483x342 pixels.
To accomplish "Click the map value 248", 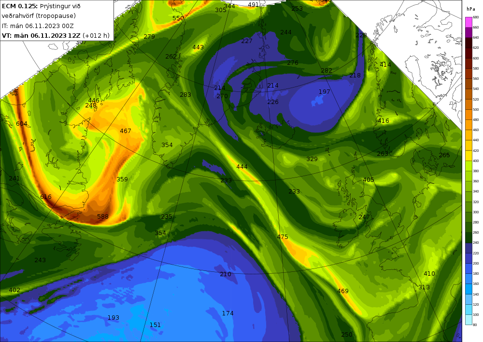I will 91,105.
